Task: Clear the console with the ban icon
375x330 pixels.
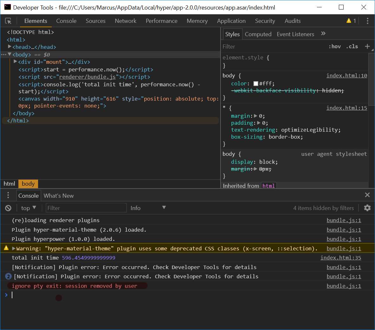Action: pyautogui.click(x=8, y=208)
